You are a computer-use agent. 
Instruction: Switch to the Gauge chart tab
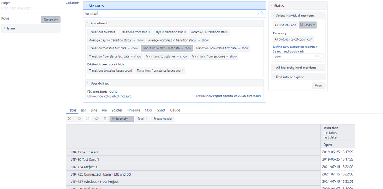(x=175, y=110)
